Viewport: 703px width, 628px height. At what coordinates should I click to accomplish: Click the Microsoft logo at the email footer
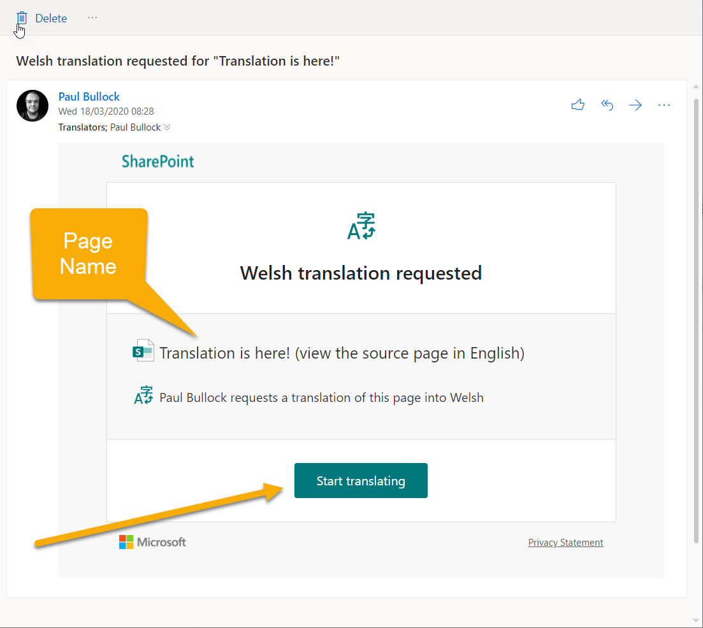[152, 542]
